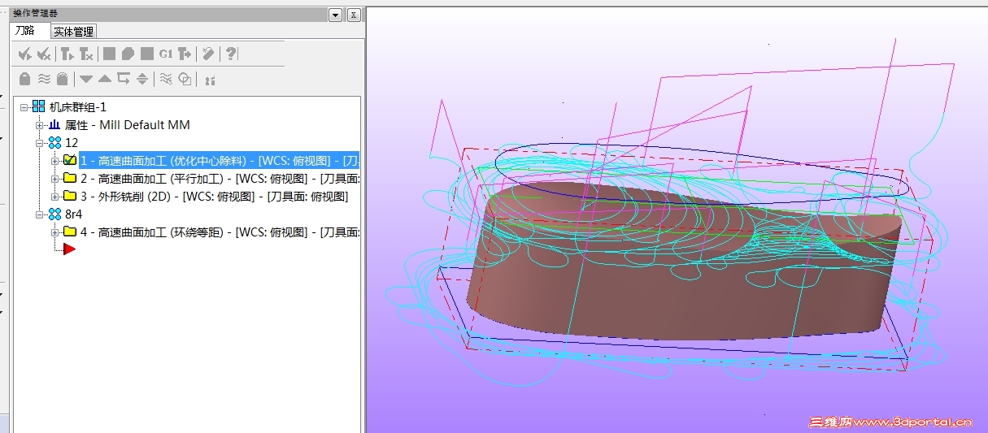Select operation 4 - 高速曲面加工 (环绕等距)
This screenshot has height=433, width=988.
coord(220,232)
